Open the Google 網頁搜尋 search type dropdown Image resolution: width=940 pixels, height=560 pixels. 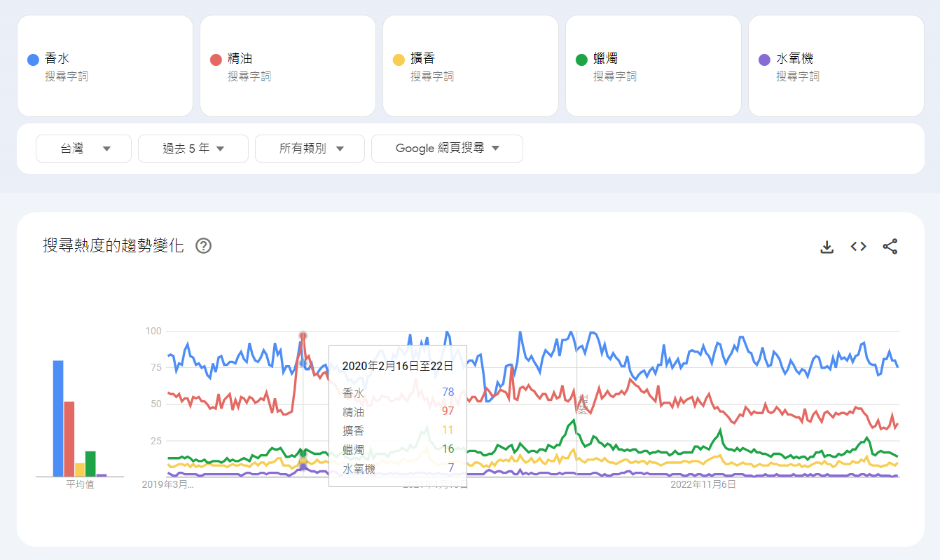click(x=447, y=149)
